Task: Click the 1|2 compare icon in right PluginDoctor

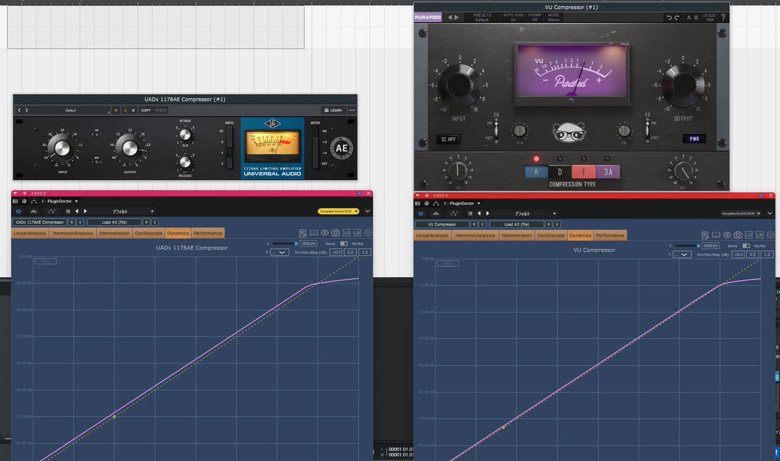Action: tap(749, 235)
